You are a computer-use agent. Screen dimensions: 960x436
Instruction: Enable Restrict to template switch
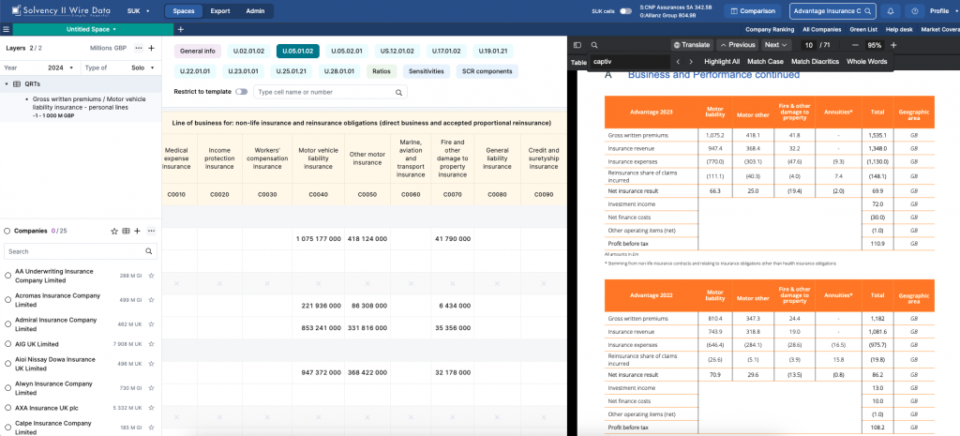(x=242, y=92)
